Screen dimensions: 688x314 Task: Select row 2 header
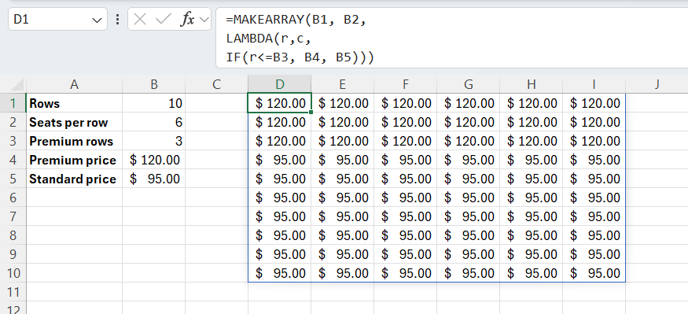pyautogui.click(x=13, y=122)
